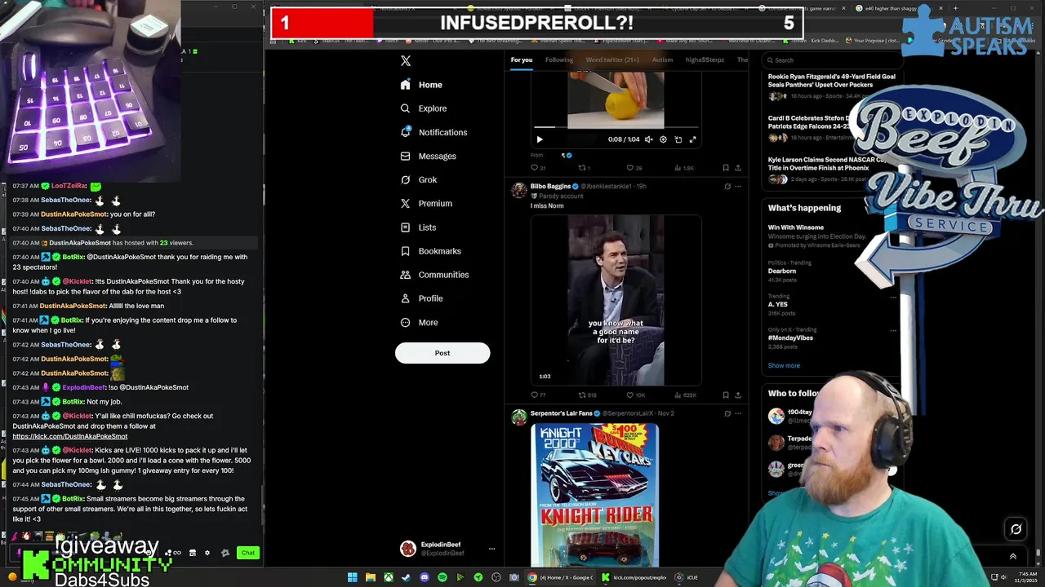Open Spotify from the taskbar
The width and height of the screenshot is (1045, 587).
click(442, 577)
